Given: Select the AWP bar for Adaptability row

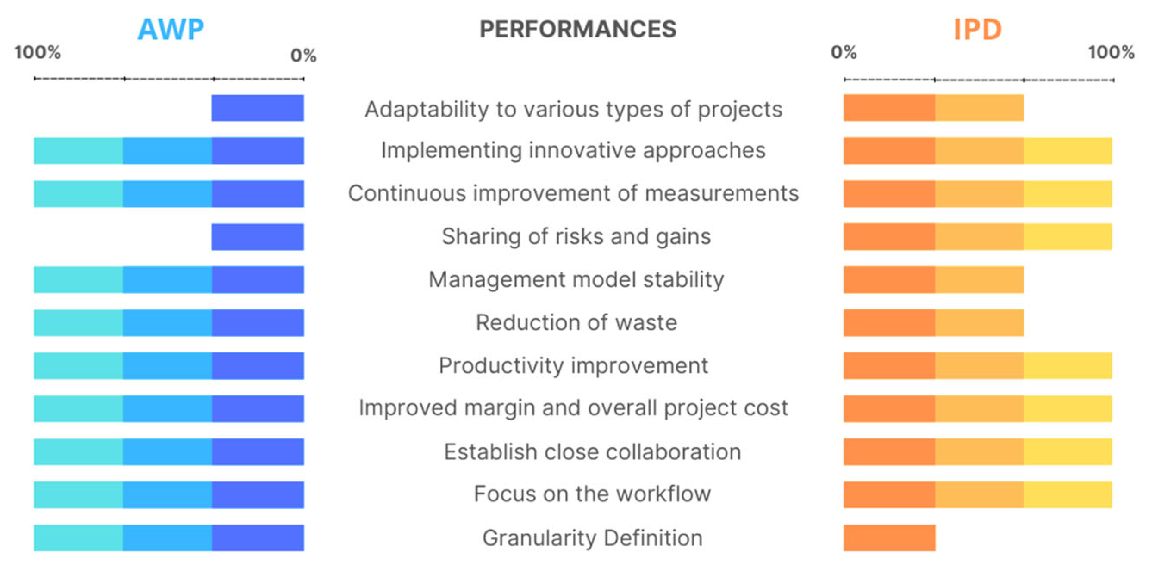Looking at the screenshot, I should [x=257, y=108].
